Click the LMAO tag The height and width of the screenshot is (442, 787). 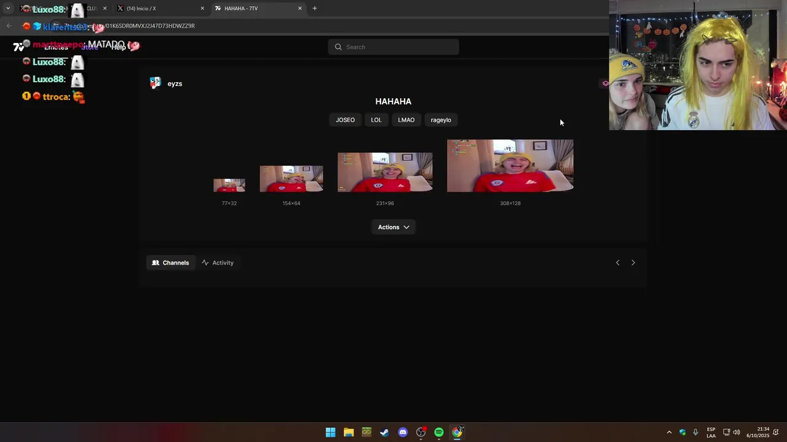click(x=406, y=120)
